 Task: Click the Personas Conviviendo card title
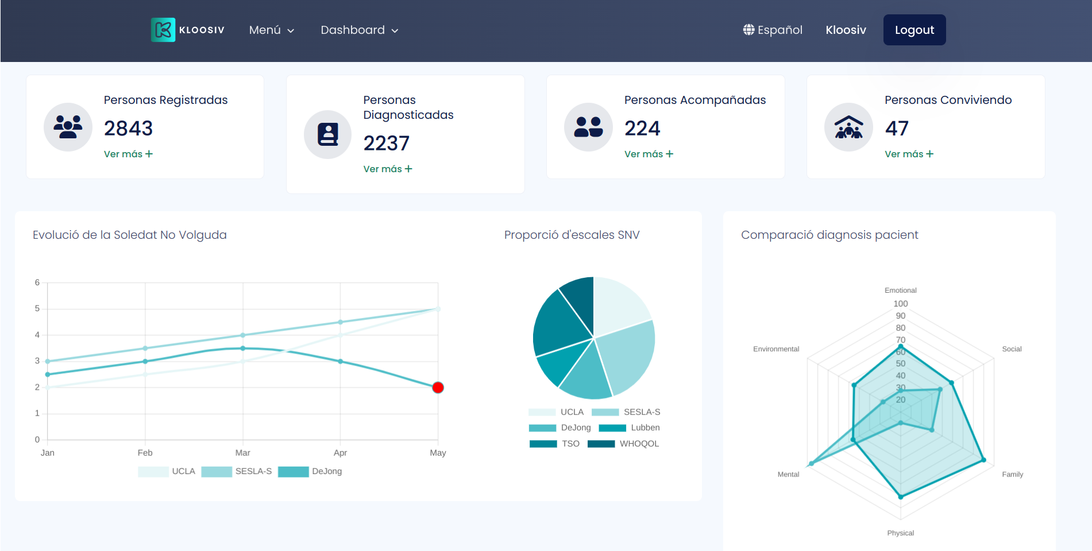(x=948, y=100)
